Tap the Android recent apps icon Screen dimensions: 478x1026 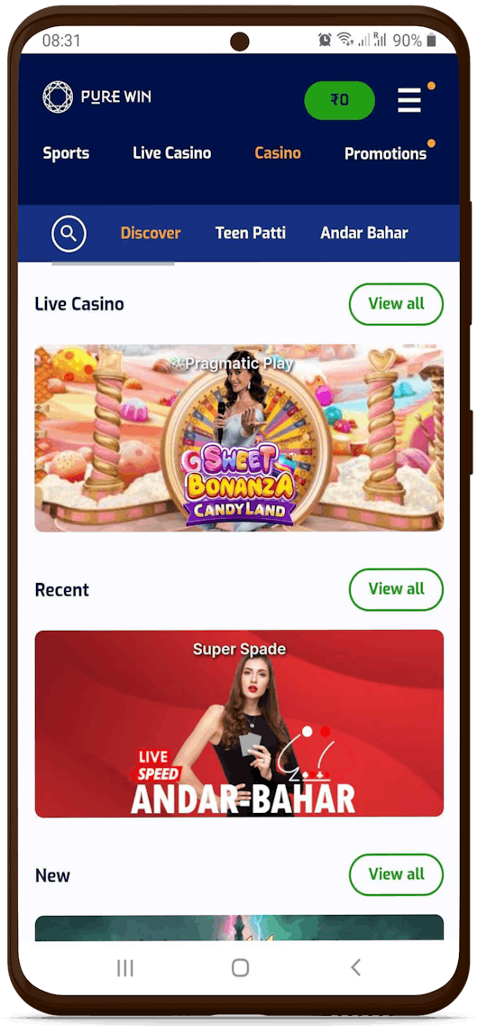click(124, 968)
